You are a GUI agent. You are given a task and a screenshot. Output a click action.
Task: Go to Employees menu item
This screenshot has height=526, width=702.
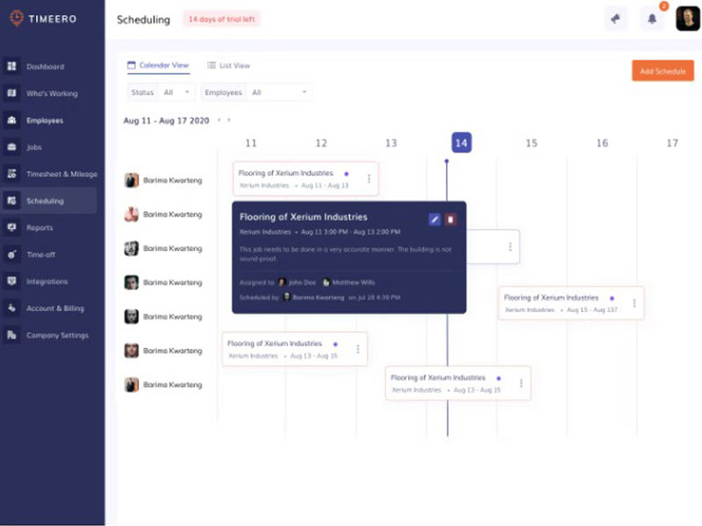45,120
